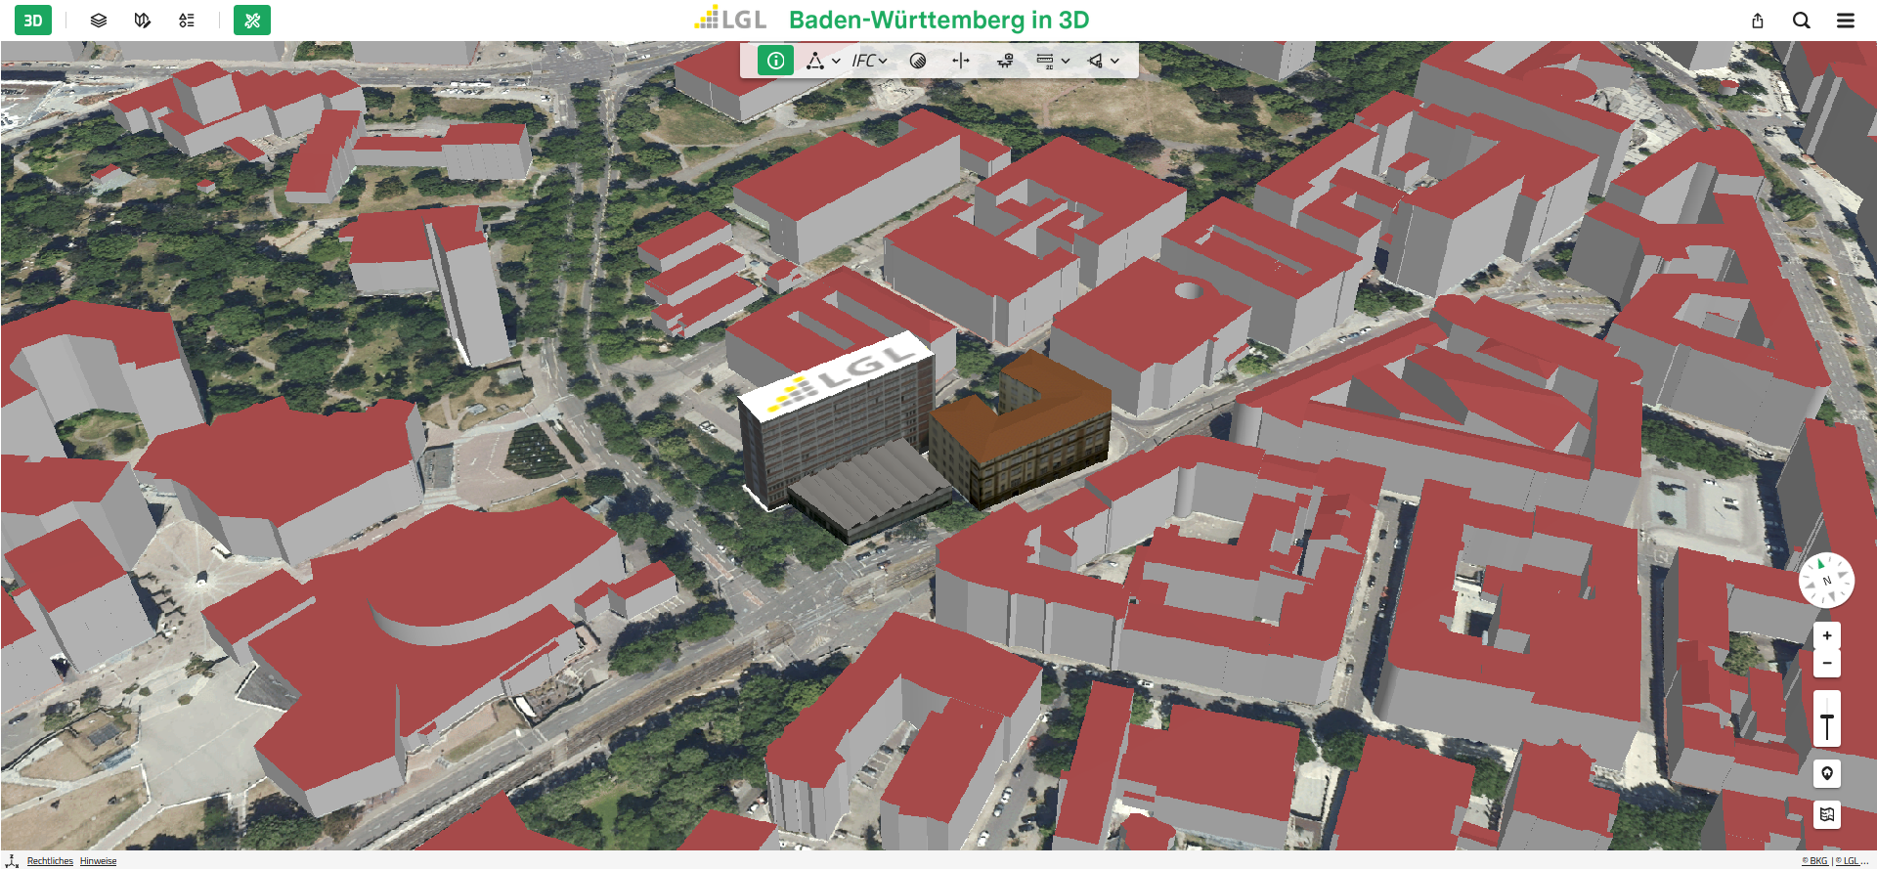Viewport: 1877px width, 869px height.
Task: Toggle the green info feature button
Action: [x=775, y=61]
